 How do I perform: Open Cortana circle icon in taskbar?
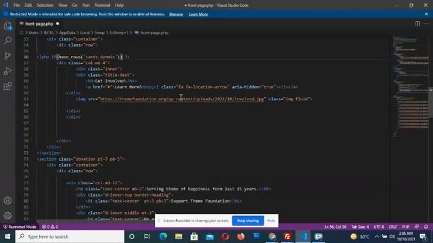132,236
